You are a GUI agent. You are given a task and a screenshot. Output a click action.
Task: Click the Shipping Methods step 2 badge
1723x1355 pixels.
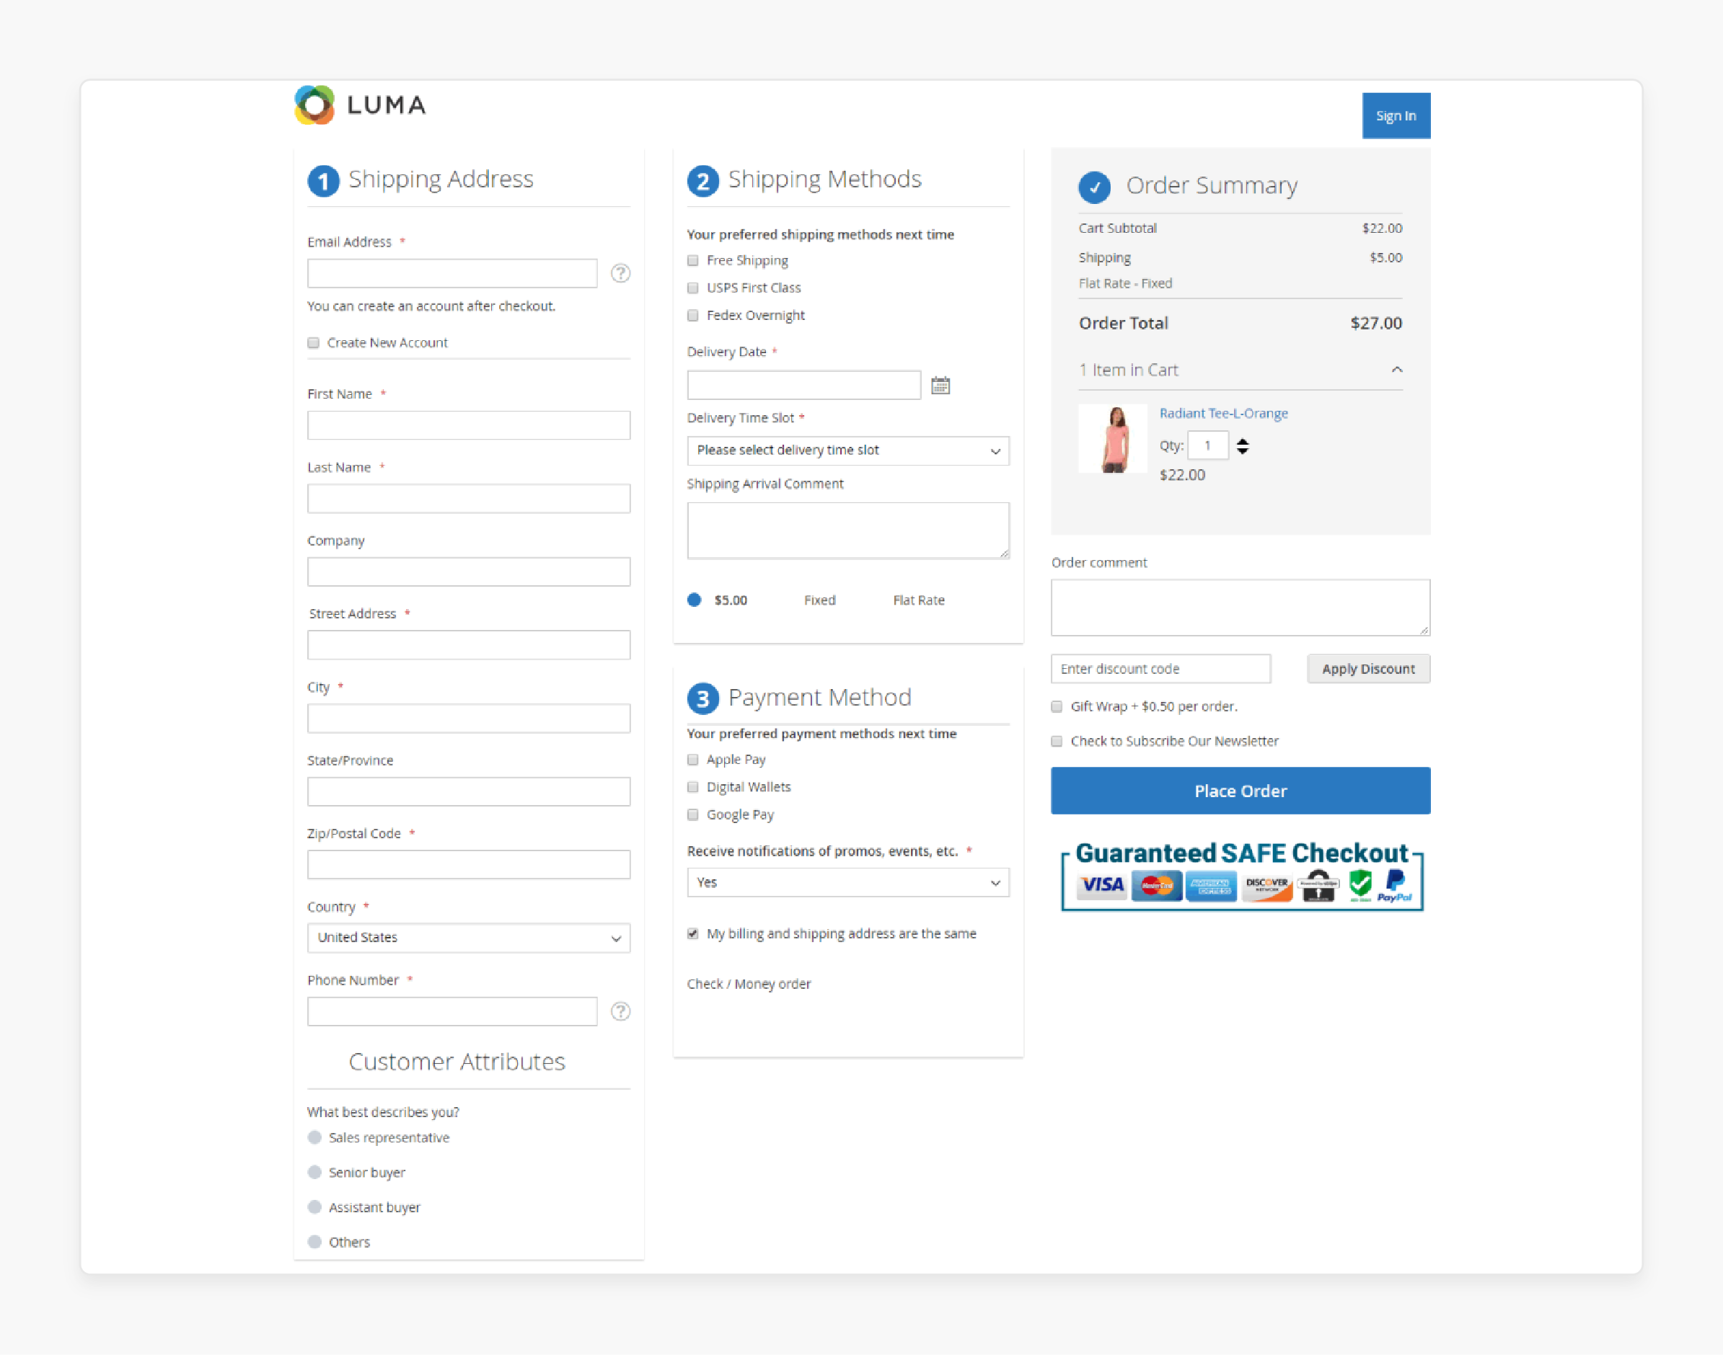pos(703,181)
